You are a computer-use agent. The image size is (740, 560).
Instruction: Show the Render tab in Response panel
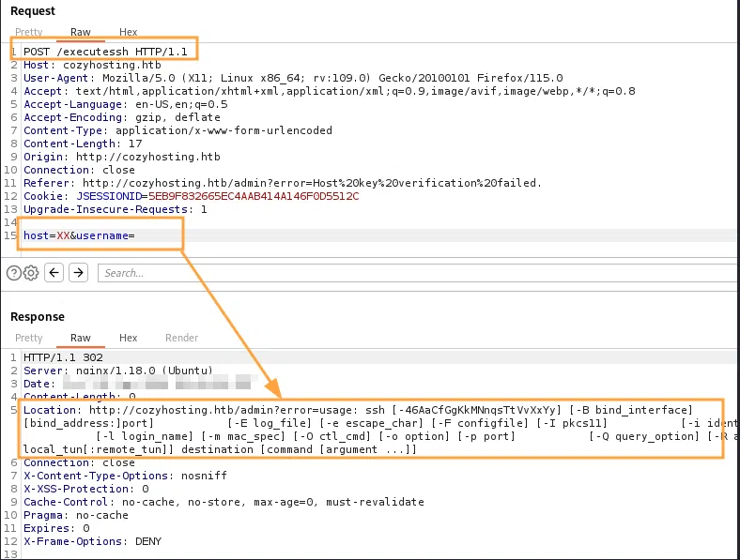(181, 338)
